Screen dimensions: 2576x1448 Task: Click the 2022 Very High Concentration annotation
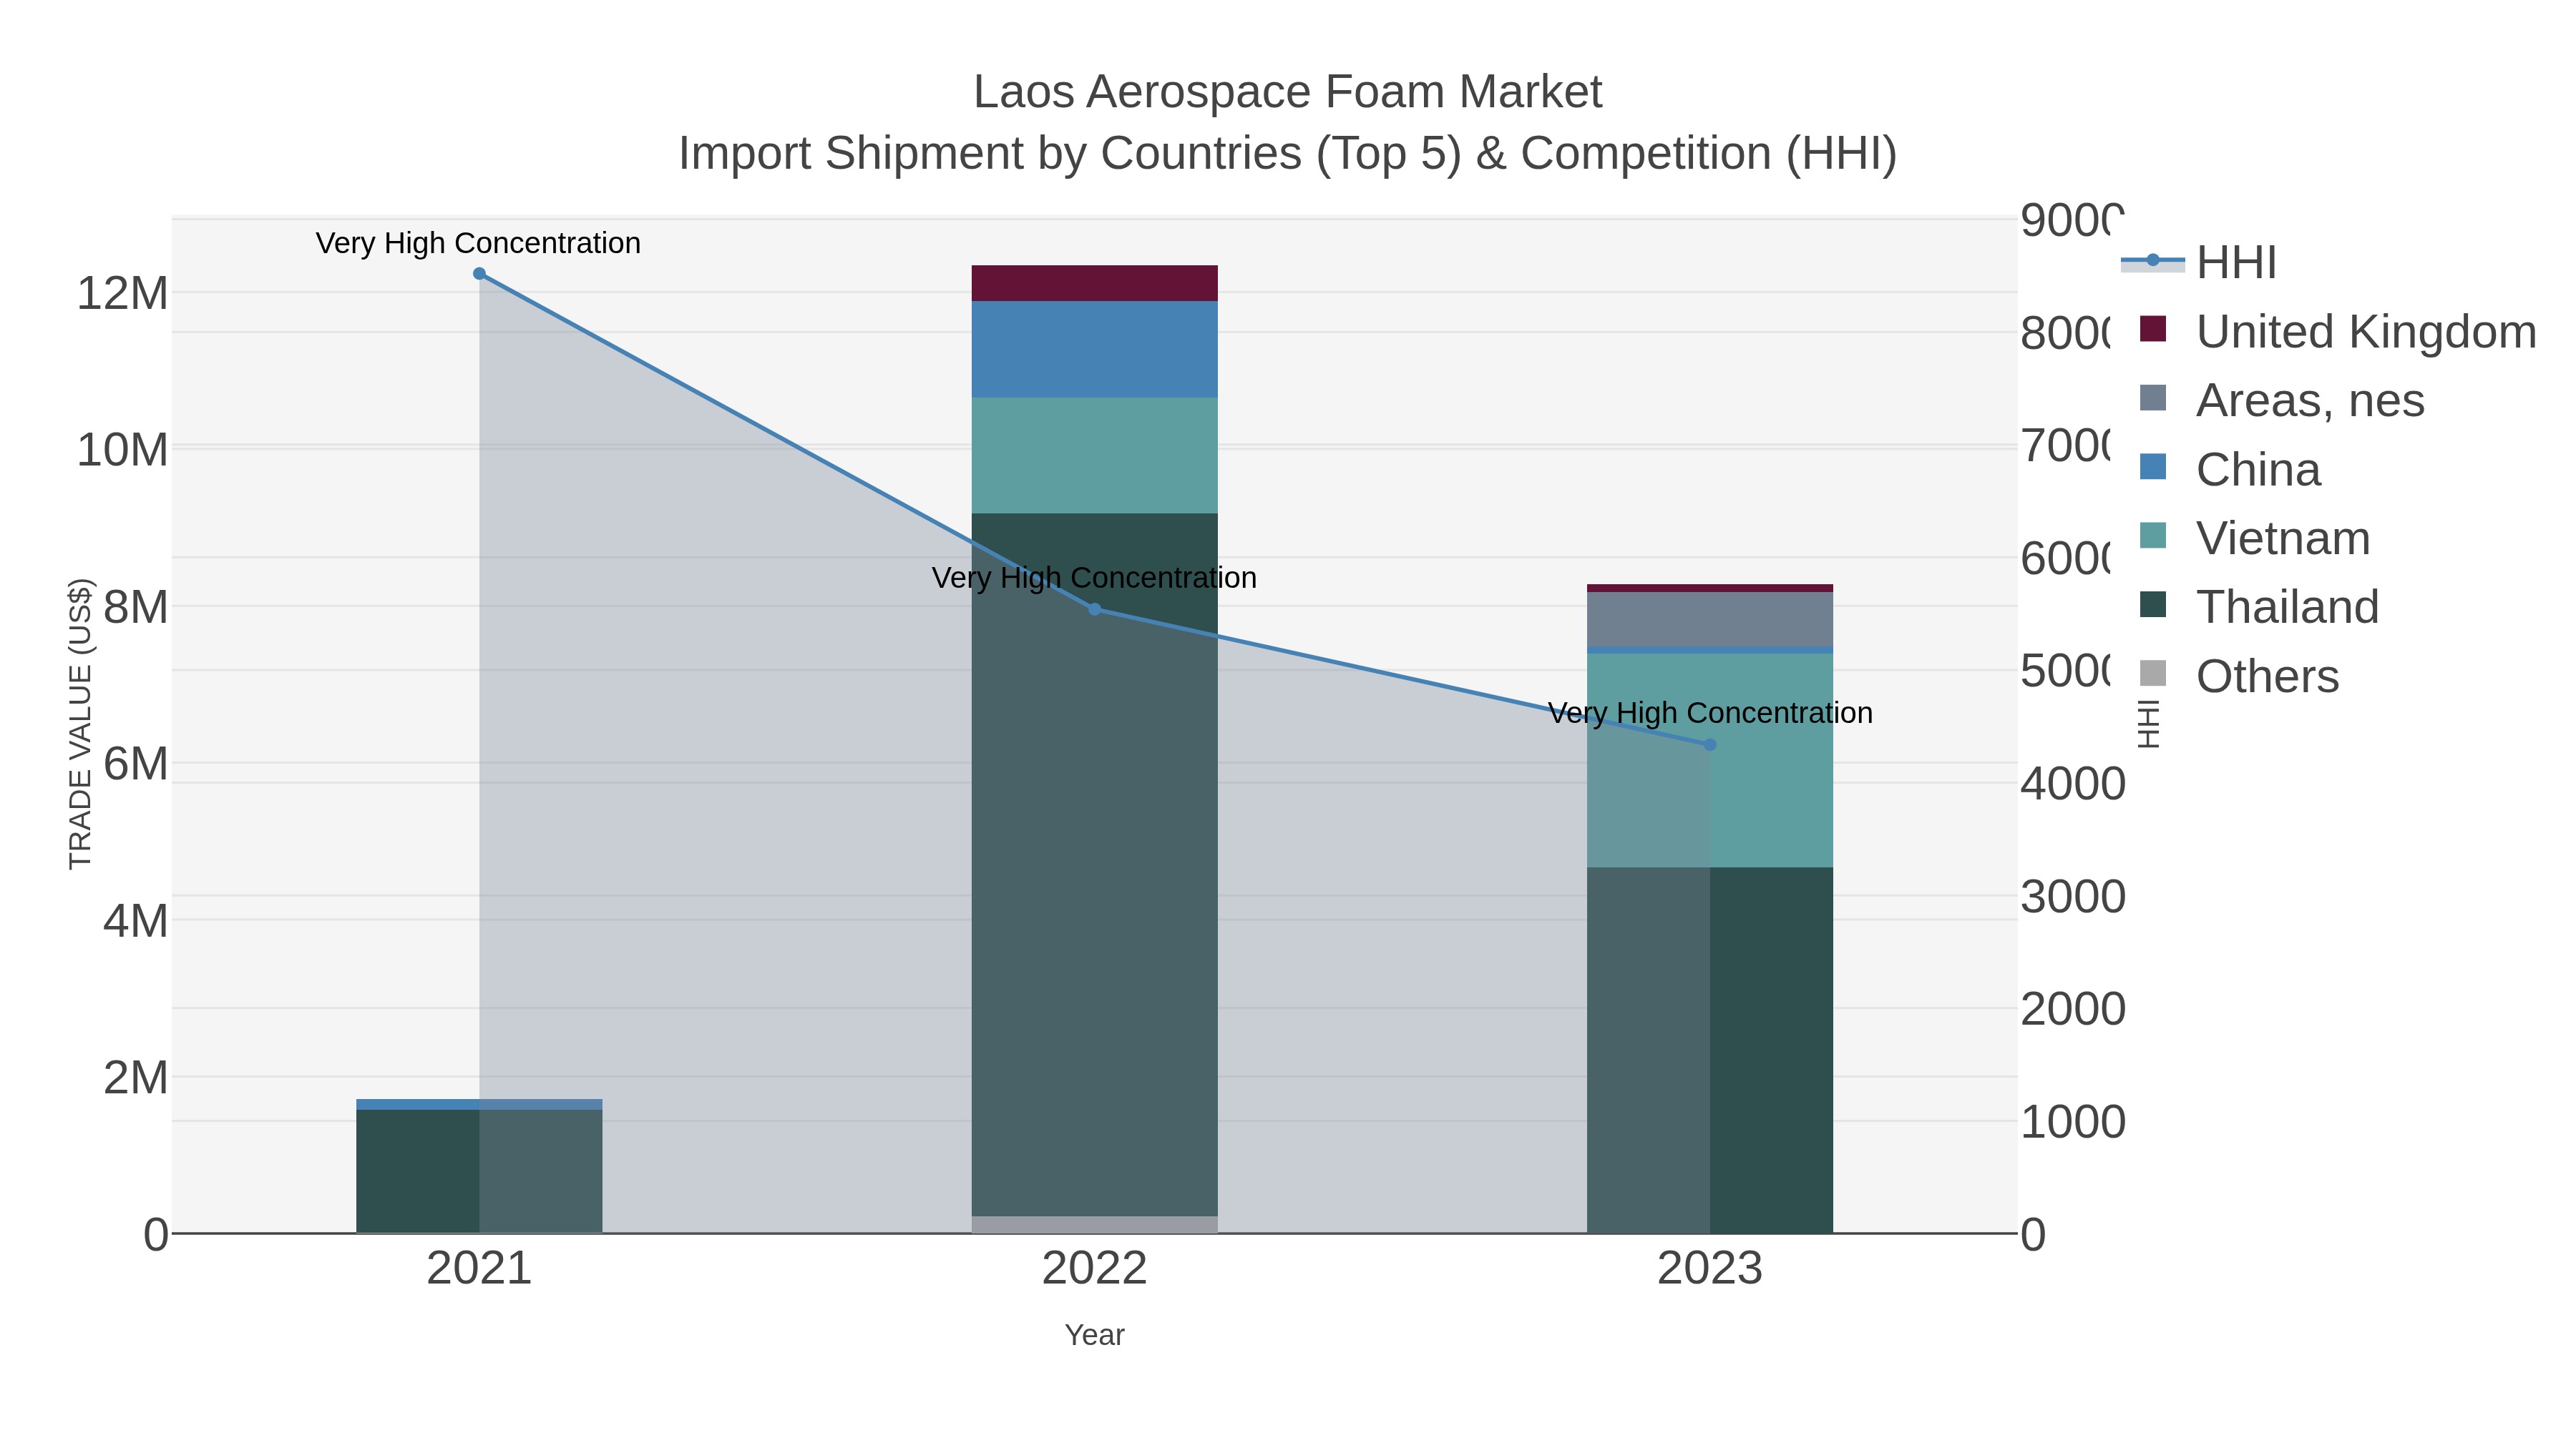point(1094,578)
